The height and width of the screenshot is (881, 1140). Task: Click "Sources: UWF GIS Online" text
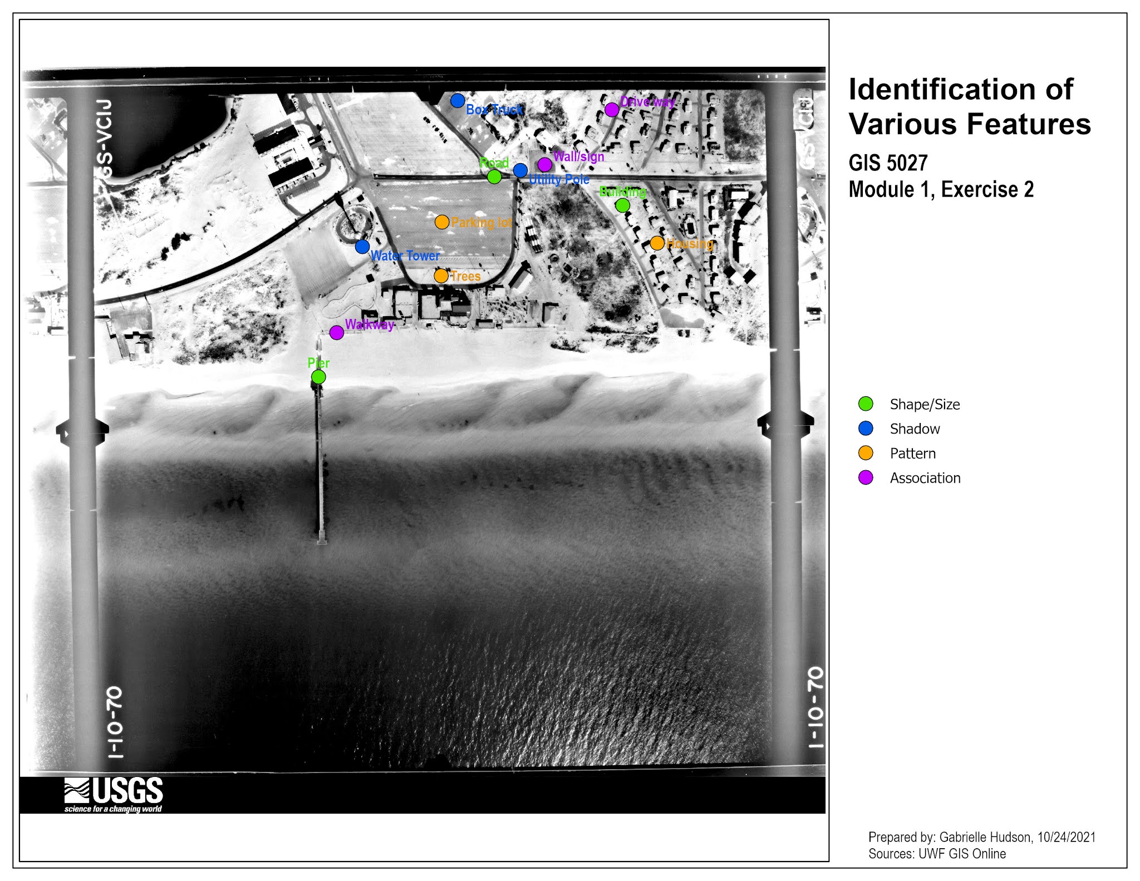(x=937, y=854)
